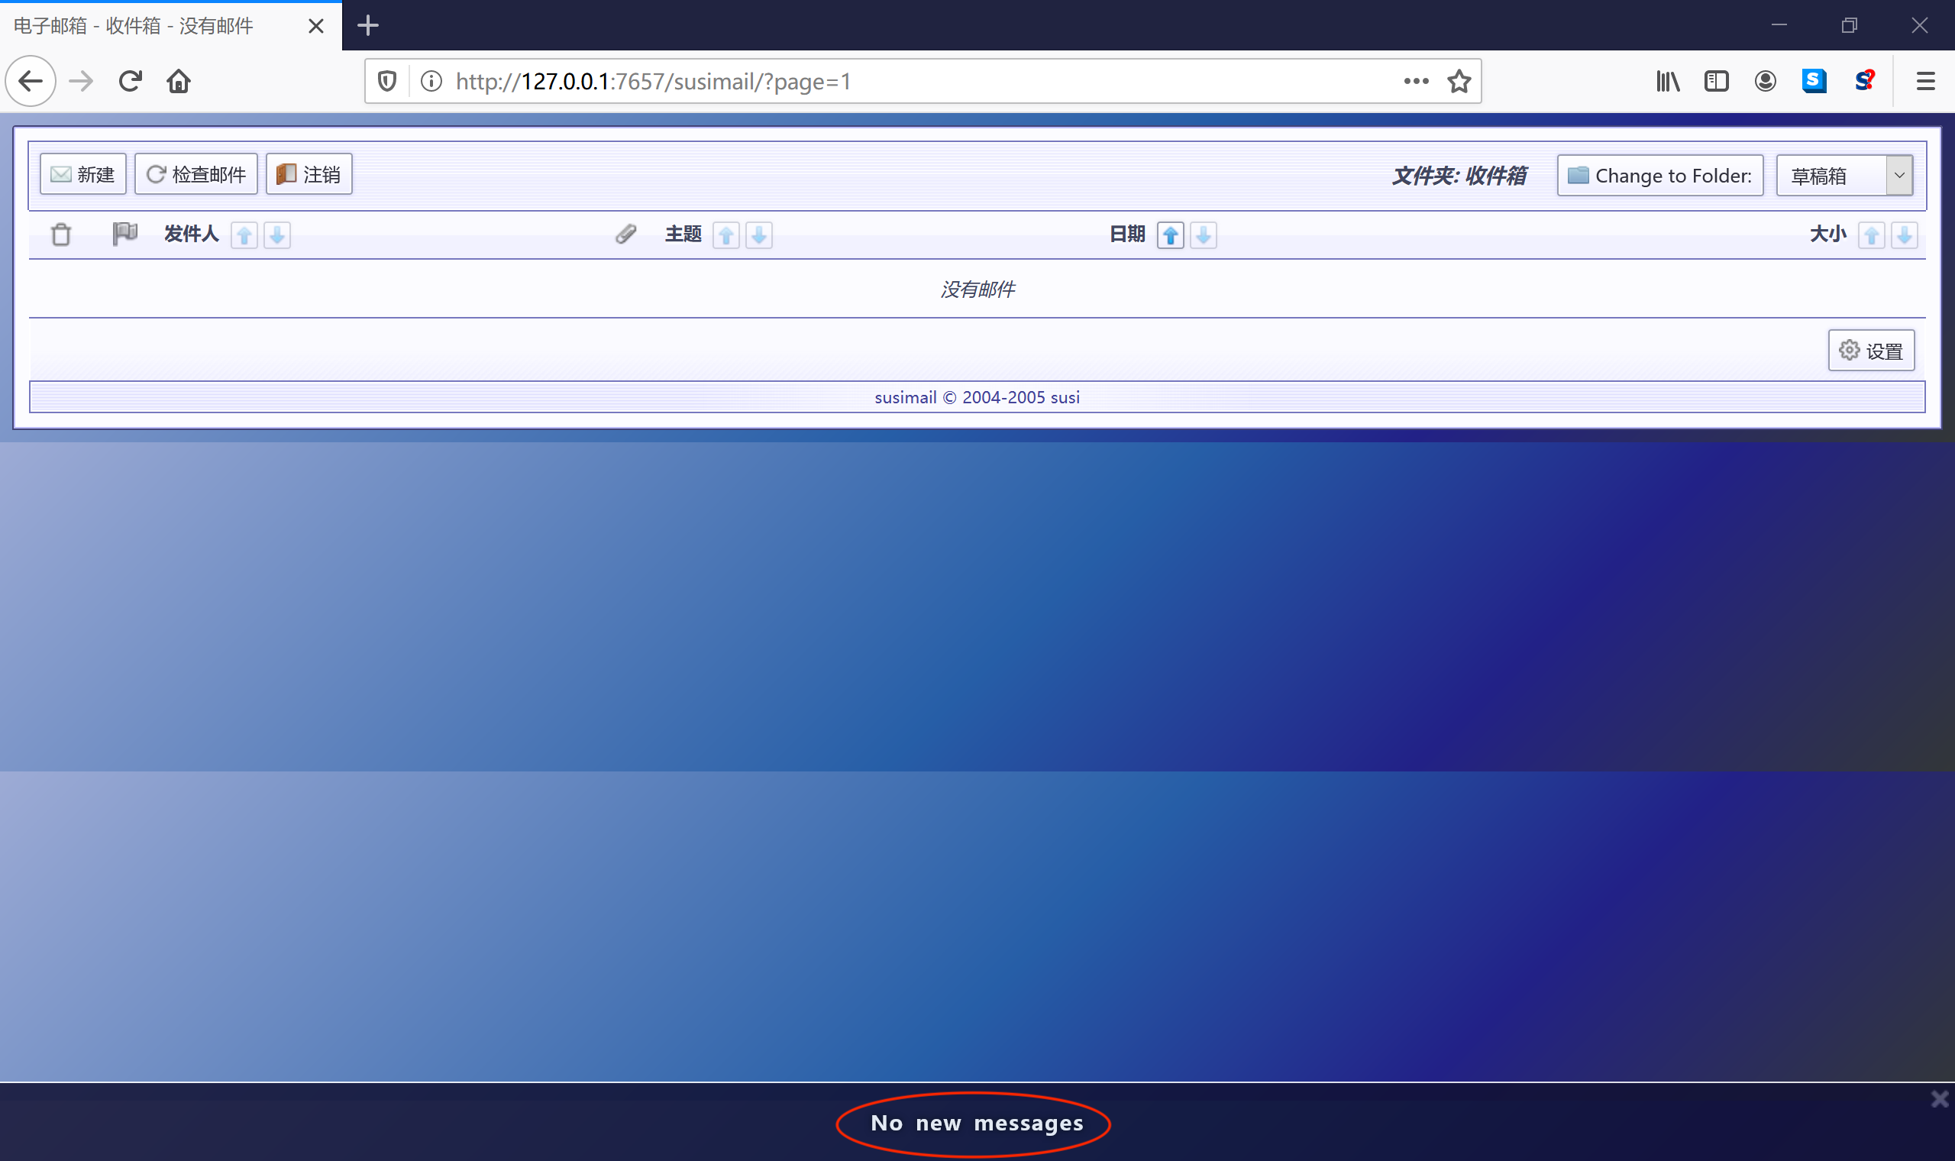Image resolution: width=1955 pixels, height=1161 pixels.
Task: Sort subject column ascending with up arrow
Action: 725,234
